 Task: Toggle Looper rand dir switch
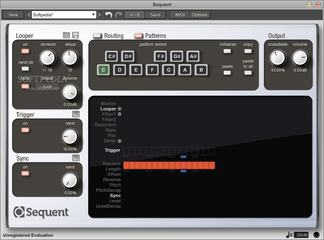pyautogui.click(x=25, y=69)
